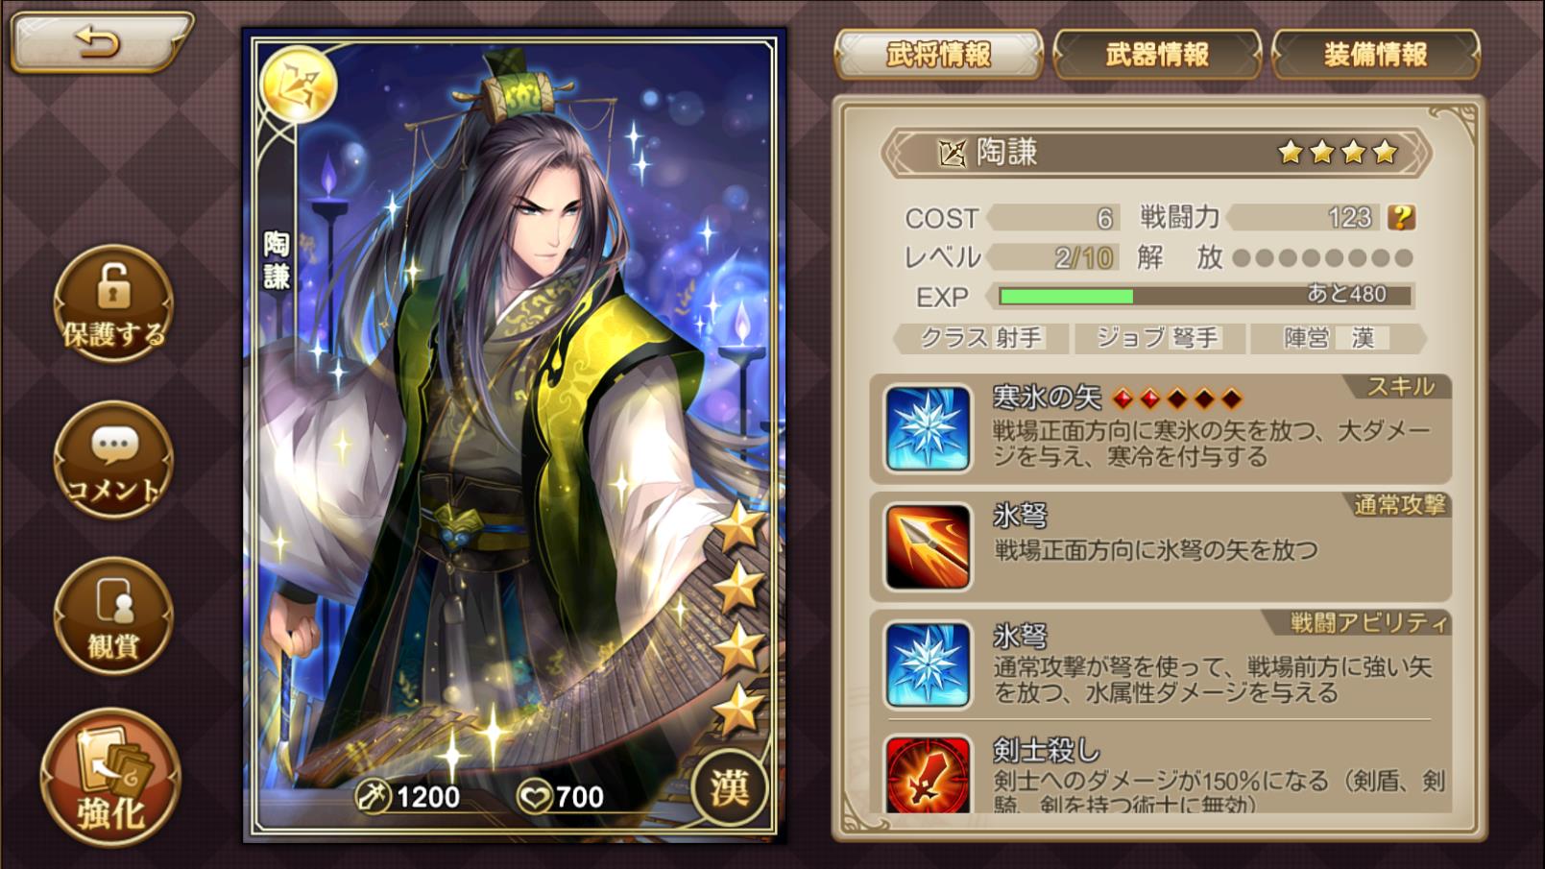Switch to the 装備情報 tab

(1375, 55)
